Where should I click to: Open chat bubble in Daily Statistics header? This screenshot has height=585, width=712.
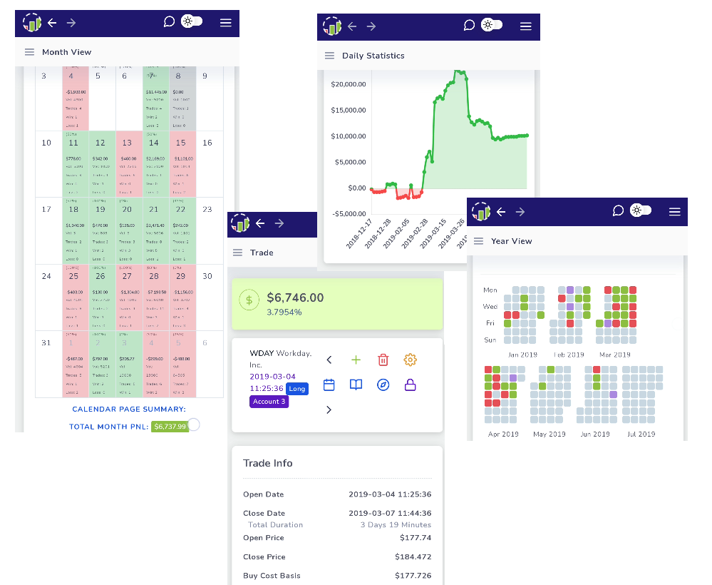tap(469, 25)
